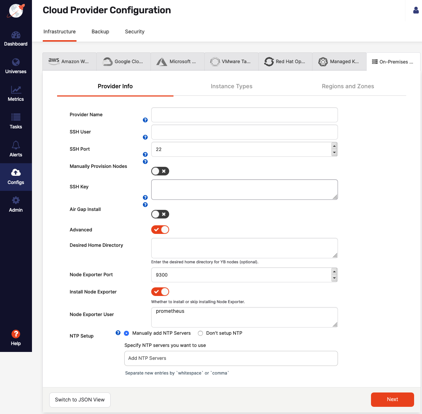Decrease the Node Exporter Port with down arrow

tap(334, 278)
